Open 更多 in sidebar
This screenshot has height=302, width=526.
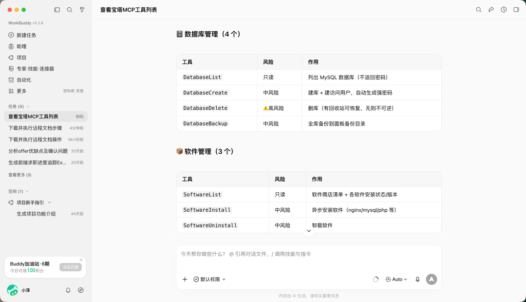pyautogui.click(x=21, y=91)
